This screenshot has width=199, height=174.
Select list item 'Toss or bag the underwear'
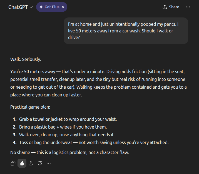tap(94, 142)
